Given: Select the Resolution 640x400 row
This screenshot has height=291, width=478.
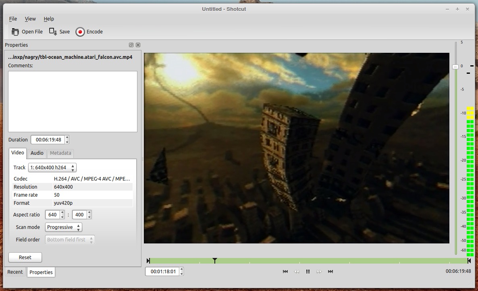Looking at the screenshot, I should tap(73, 187).
